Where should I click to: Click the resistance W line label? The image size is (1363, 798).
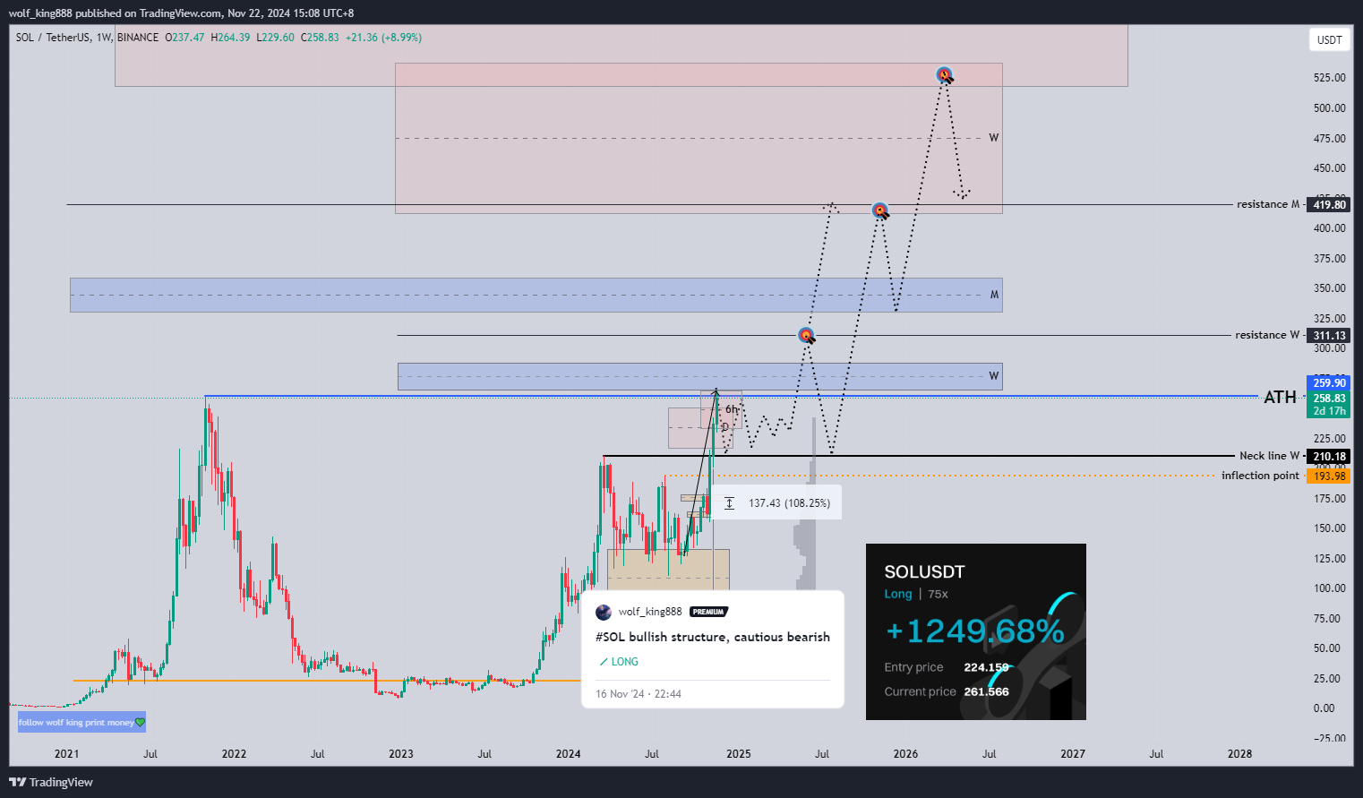point(1267,335)
